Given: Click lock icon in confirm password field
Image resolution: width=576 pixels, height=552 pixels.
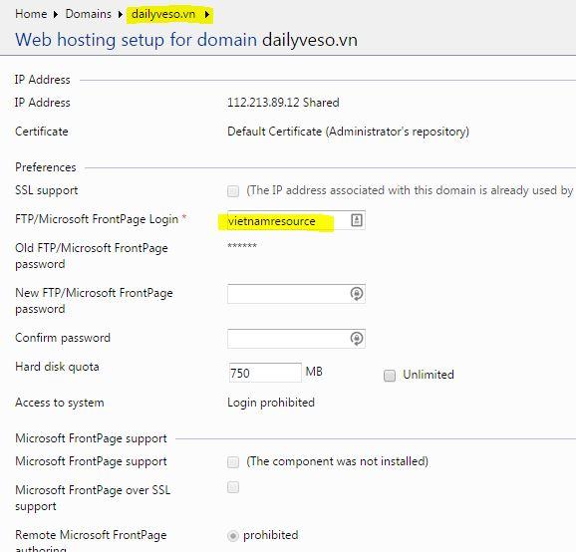Looking at the screenshot, I should pyautogui.click(x=357, y=338).
